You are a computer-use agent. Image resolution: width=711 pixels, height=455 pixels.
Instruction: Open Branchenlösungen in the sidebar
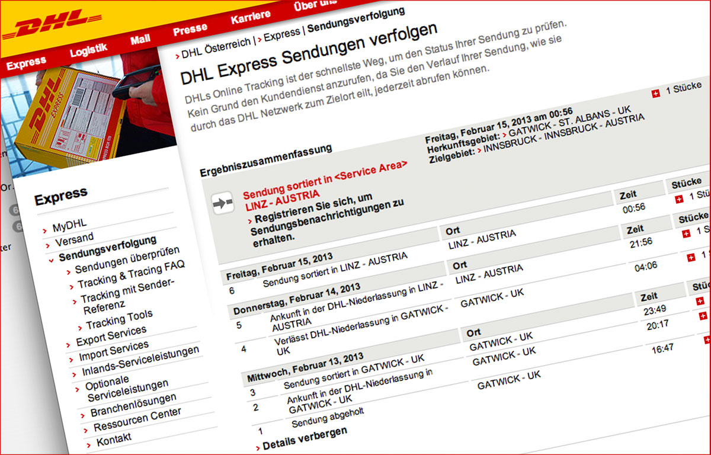point(133,405)
